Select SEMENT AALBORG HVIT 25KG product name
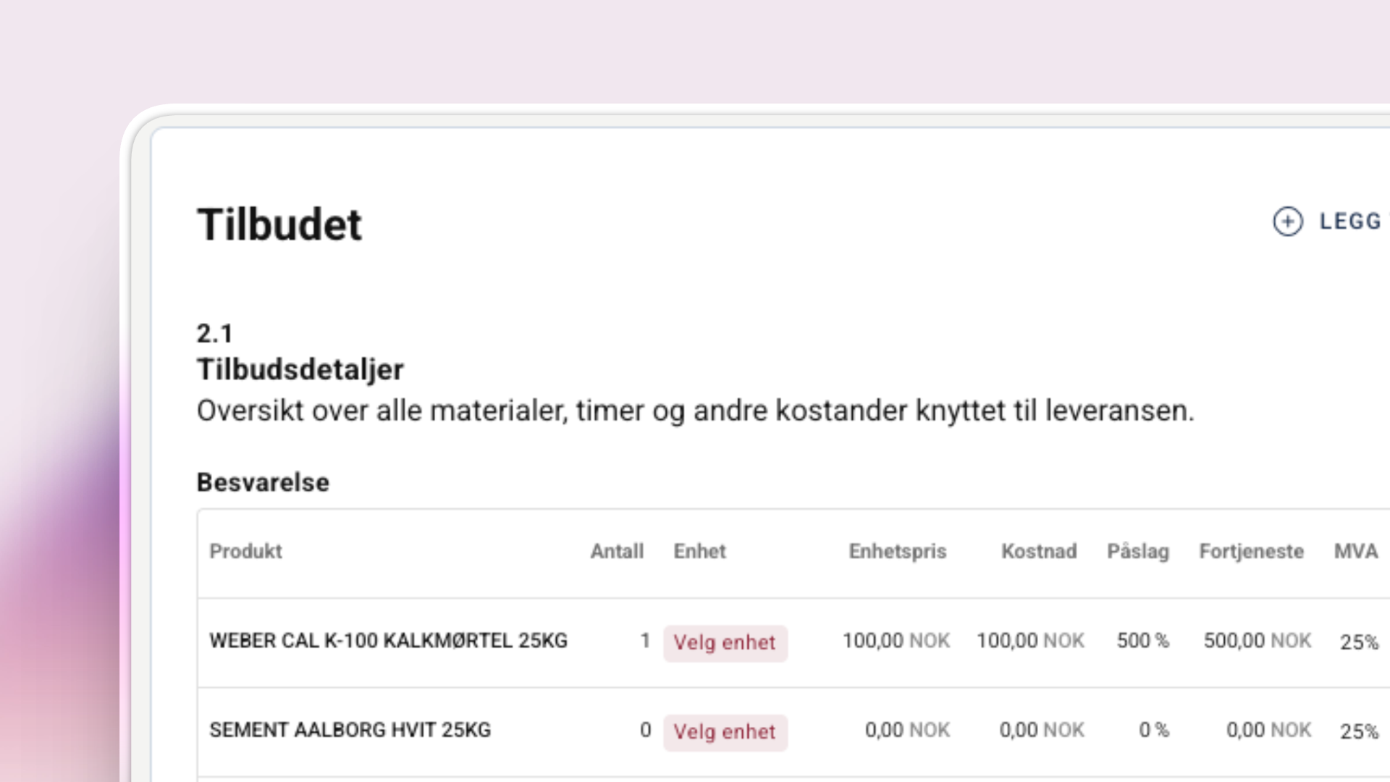The height and width of the screenshot is (782, 1390). 350,730
